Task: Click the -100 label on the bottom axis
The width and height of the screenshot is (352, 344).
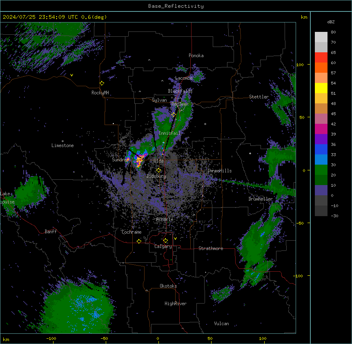Action: pos(51,338)
